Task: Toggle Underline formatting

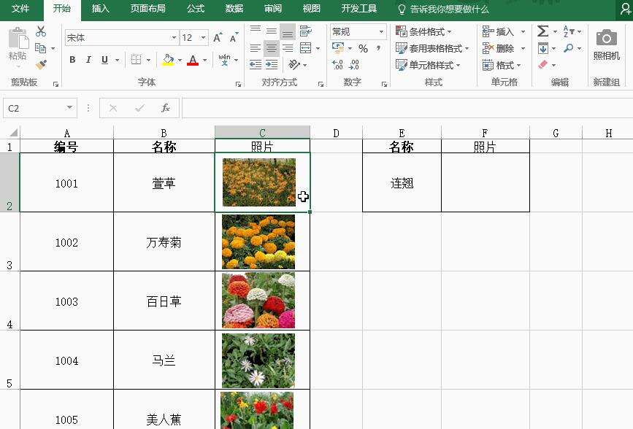Action: click(104, 60)
